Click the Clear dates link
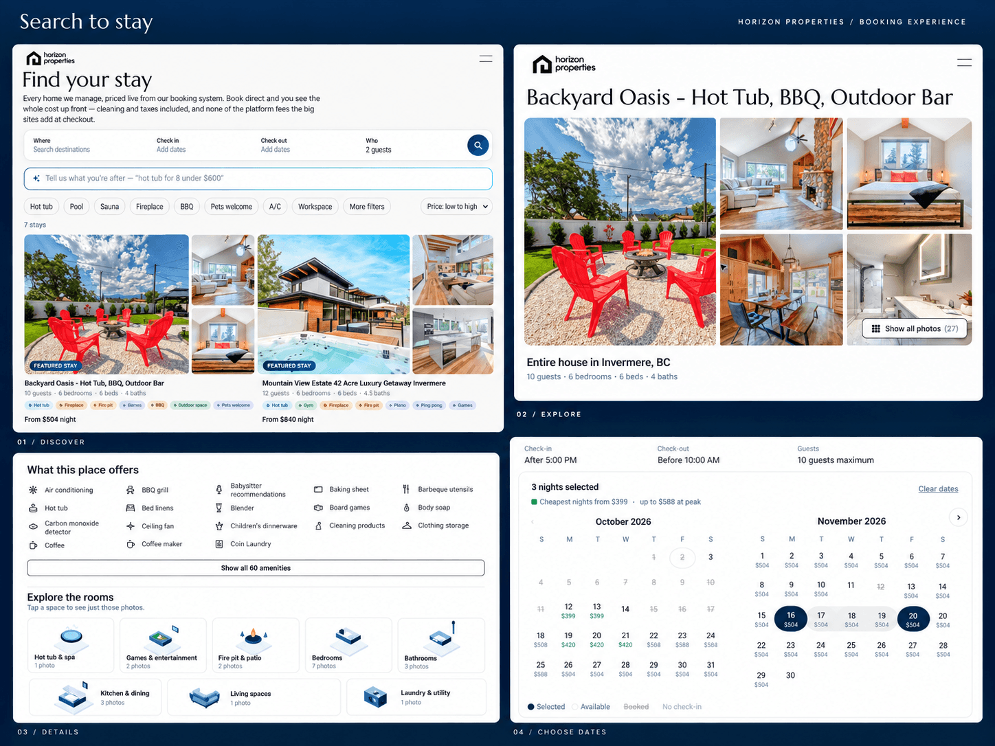This screenshot has width=995, height=746. pyautogui.click(x=938, y=489)
